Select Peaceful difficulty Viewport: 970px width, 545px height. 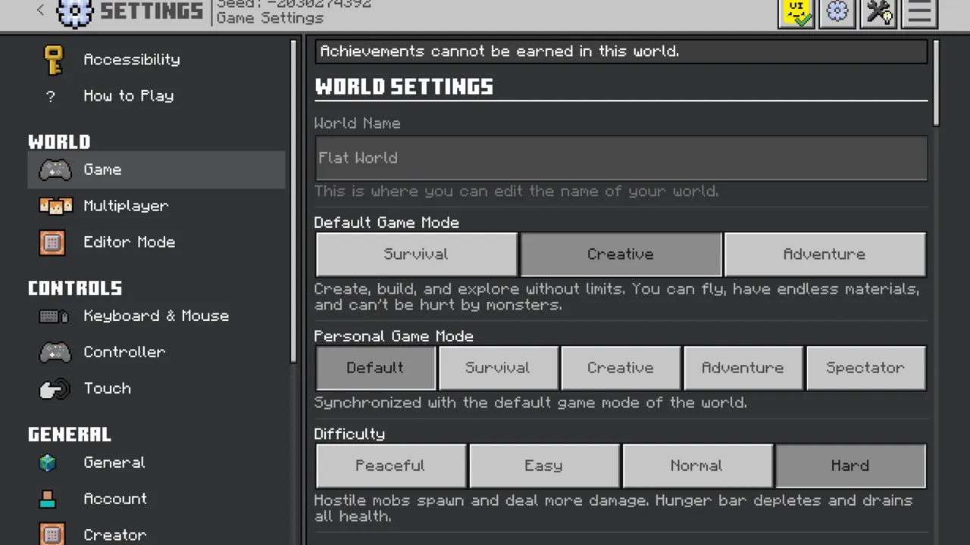(390, 466)
